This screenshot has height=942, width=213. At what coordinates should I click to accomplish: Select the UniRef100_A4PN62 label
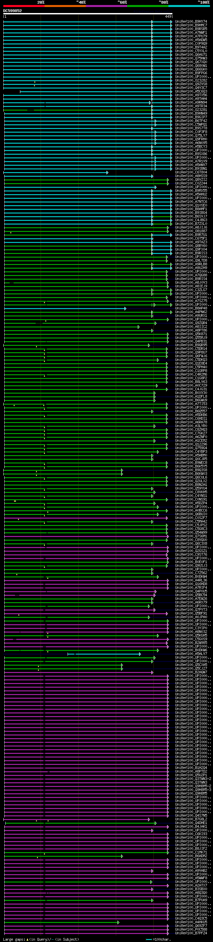point(191,312)
